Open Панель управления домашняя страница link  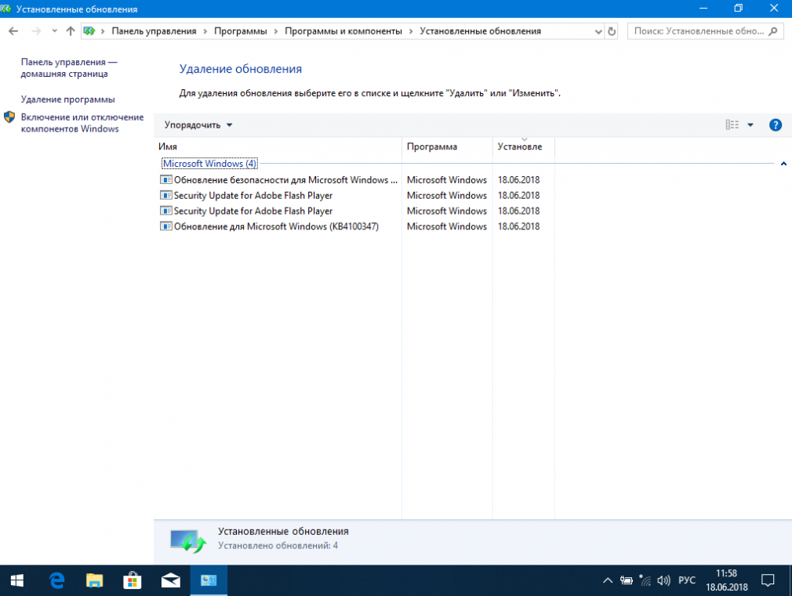pos(69,67)
